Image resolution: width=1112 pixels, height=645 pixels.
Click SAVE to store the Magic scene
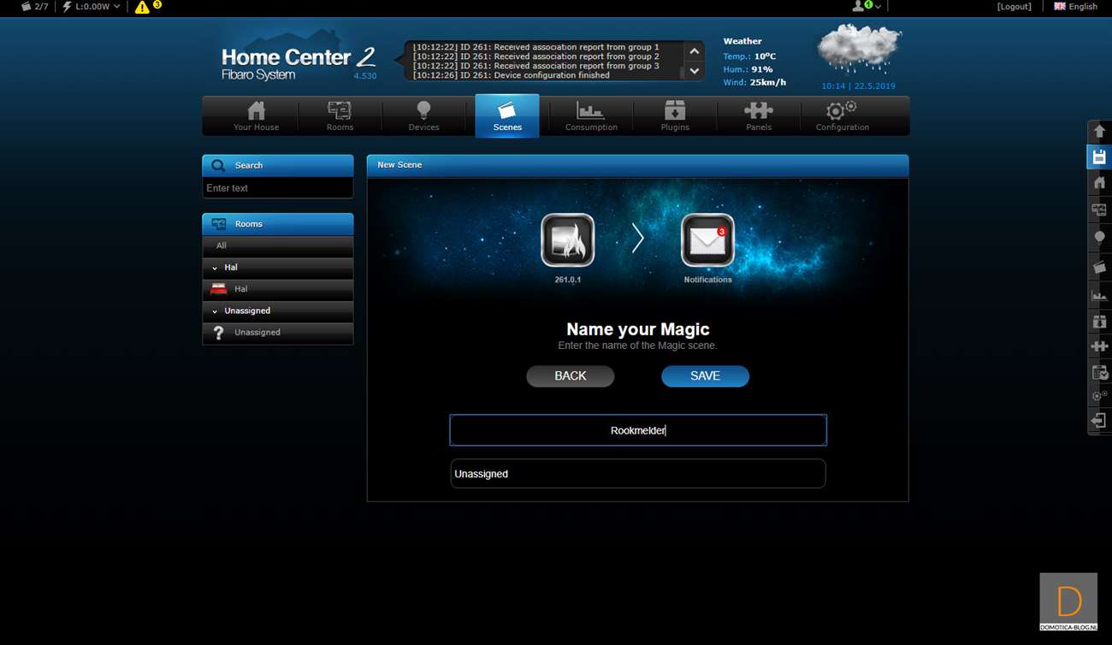pos(705,376)
